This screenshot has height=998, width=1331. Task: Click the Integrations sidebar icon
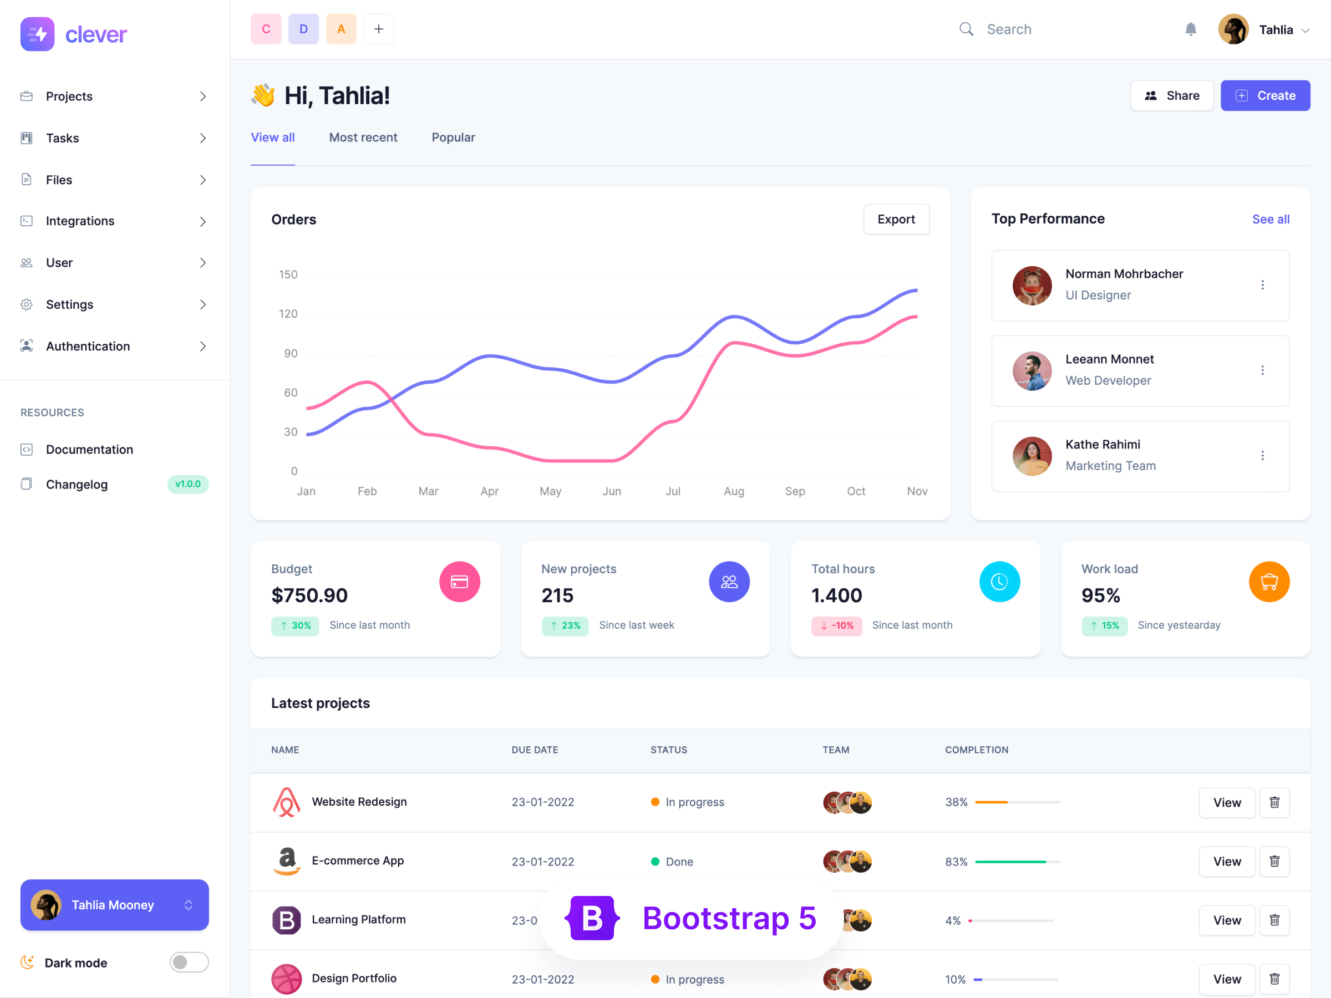[x=27, y=220]
